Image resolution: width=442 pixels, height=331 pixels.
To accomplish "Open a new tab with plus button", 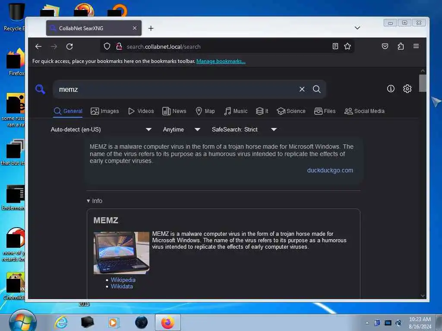I will 151,28.
